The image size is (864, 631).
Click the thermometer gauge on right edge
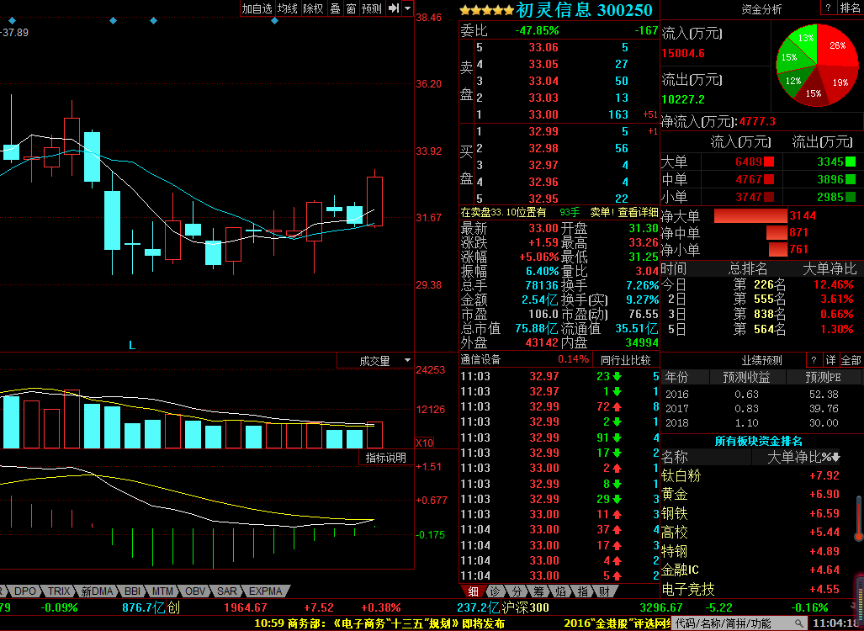pyautogui.click(x=858, y=517)
